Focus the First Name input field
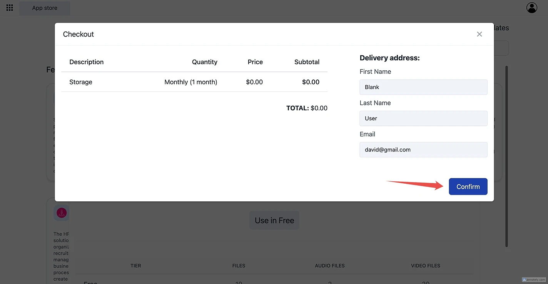Screen dimensions: 548x284 tap(423, 87)
